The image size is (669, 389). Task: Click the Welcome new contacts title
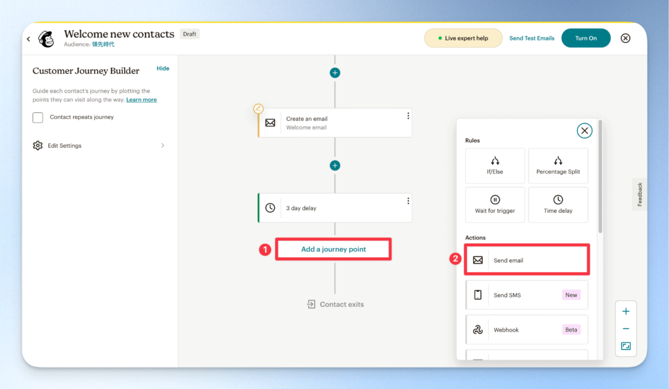(119, 34)
